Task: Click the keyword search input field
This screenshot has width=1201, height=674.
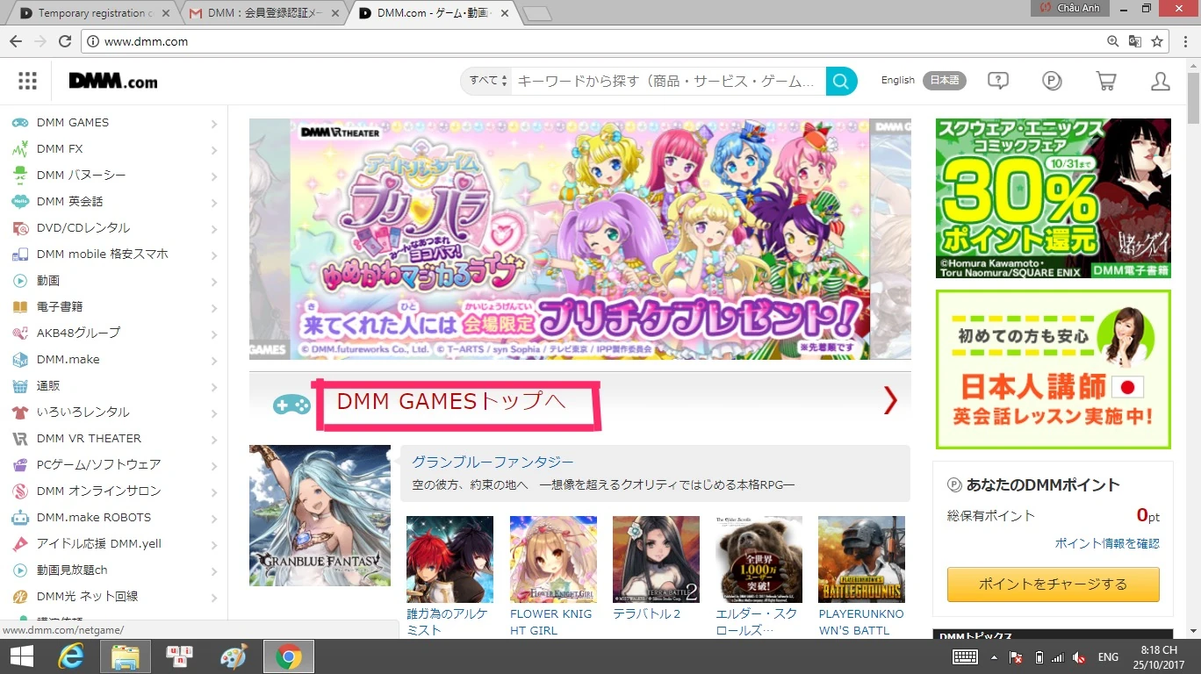Action: [669, 82]
